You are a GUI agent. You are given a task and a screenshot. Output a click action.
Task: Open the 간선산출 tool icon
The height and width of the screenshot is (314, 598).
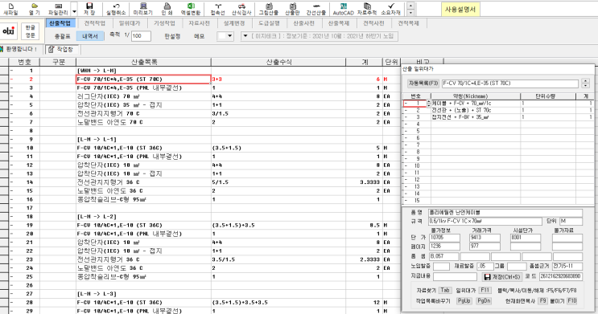coord(316,9)
